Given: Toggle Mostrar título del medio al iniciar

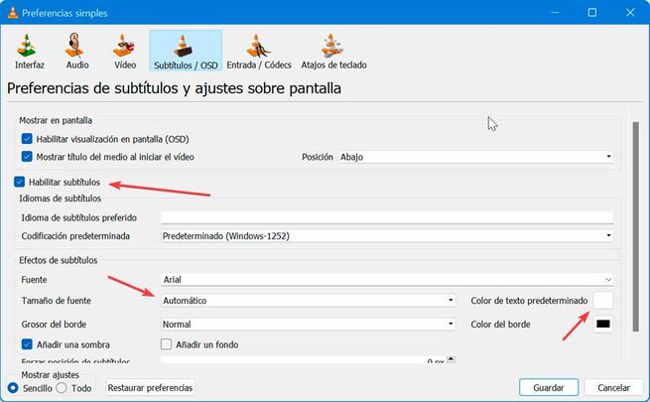Looking at the screenshot, I should click(27, 157).
